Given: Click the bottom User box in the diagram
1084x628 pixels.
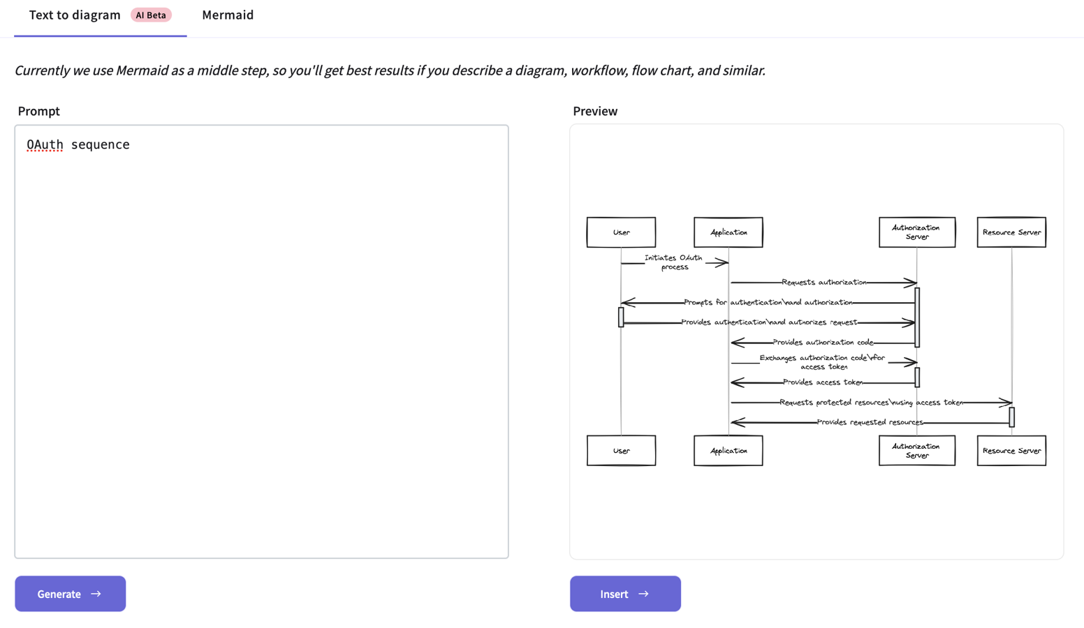Looking at the screenshot, I should pos(621,451).
